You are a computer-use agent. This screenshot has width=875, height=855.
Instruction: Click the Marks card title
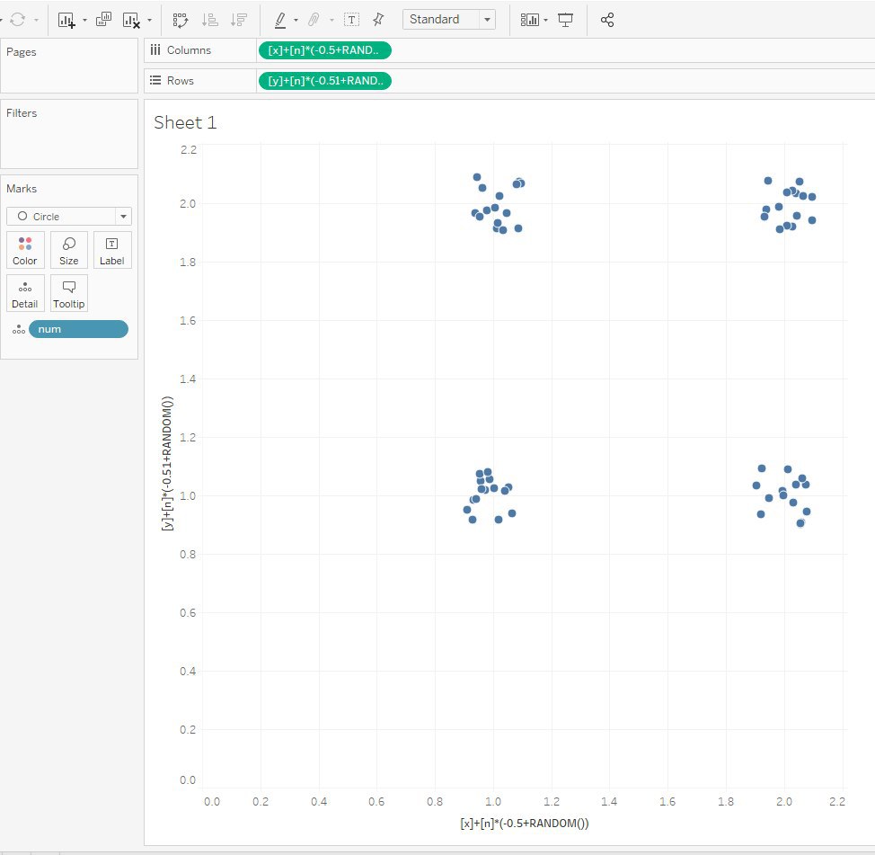[x=22, y=189]
